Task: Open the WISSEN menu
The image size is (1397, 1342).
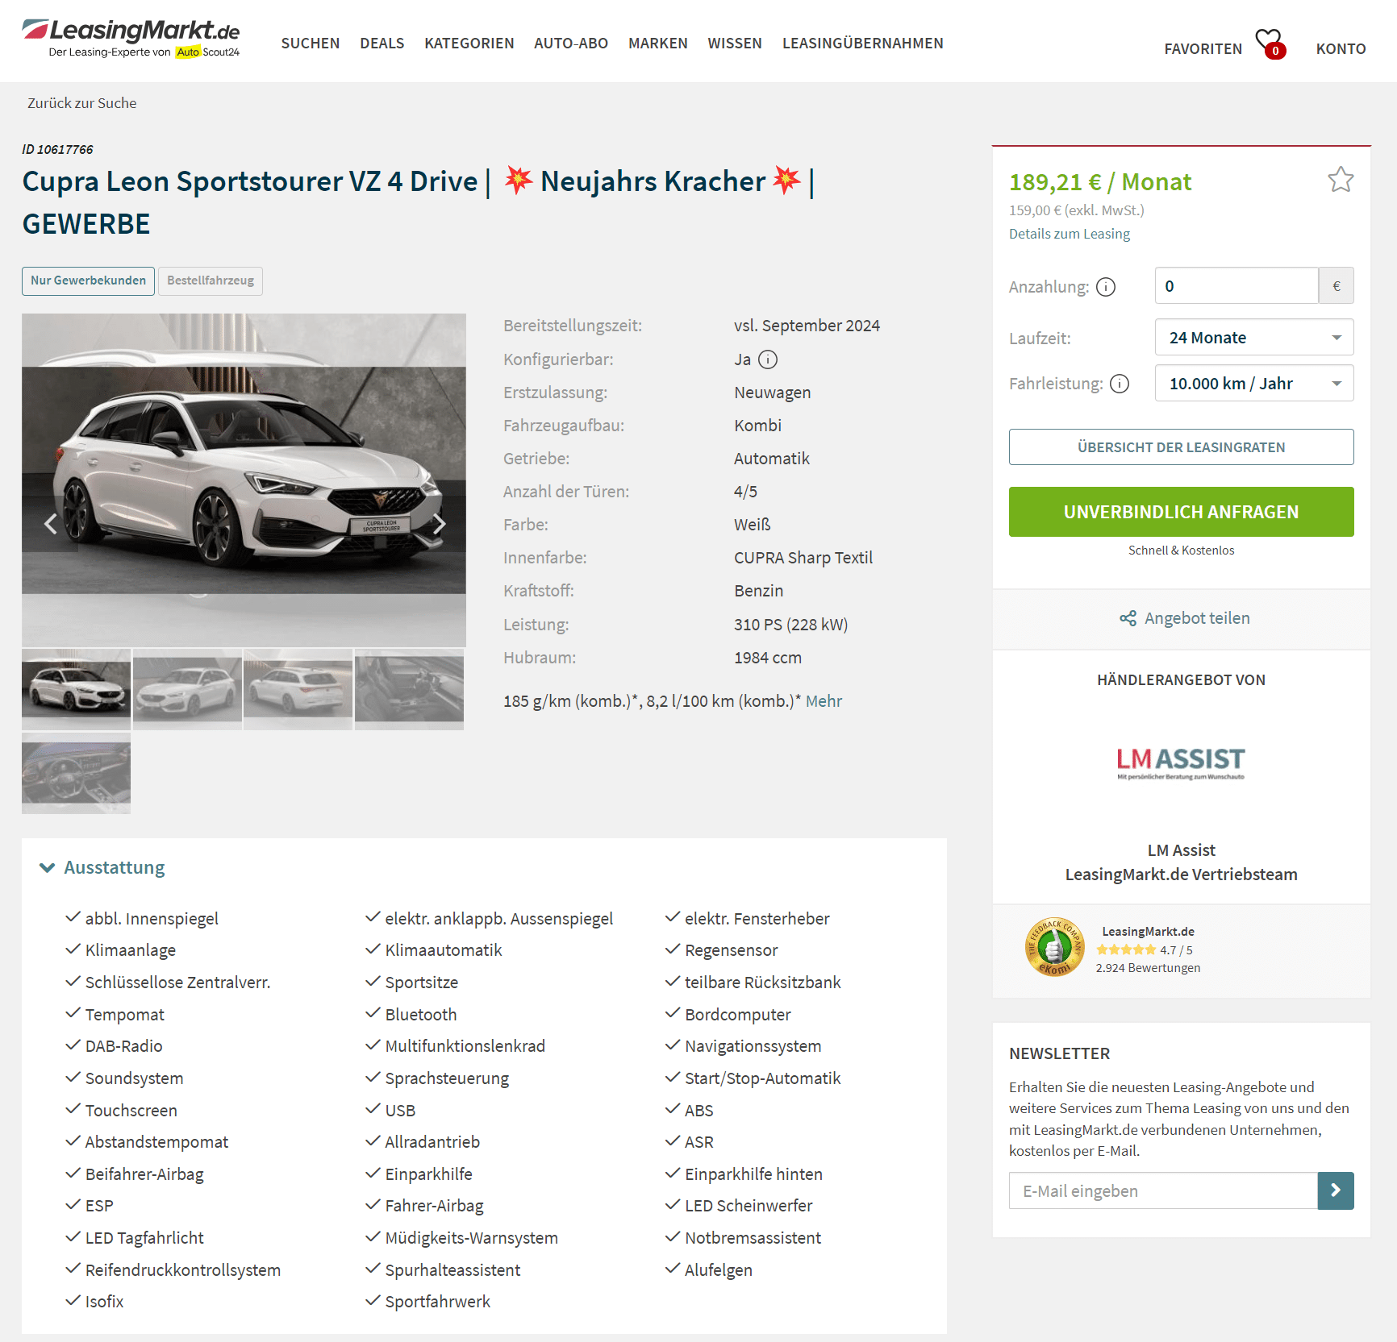Action: coord(735,44)
